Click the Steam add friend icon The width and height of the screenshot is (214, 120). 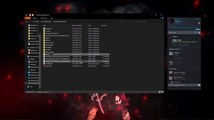click(x=199, y=33)
